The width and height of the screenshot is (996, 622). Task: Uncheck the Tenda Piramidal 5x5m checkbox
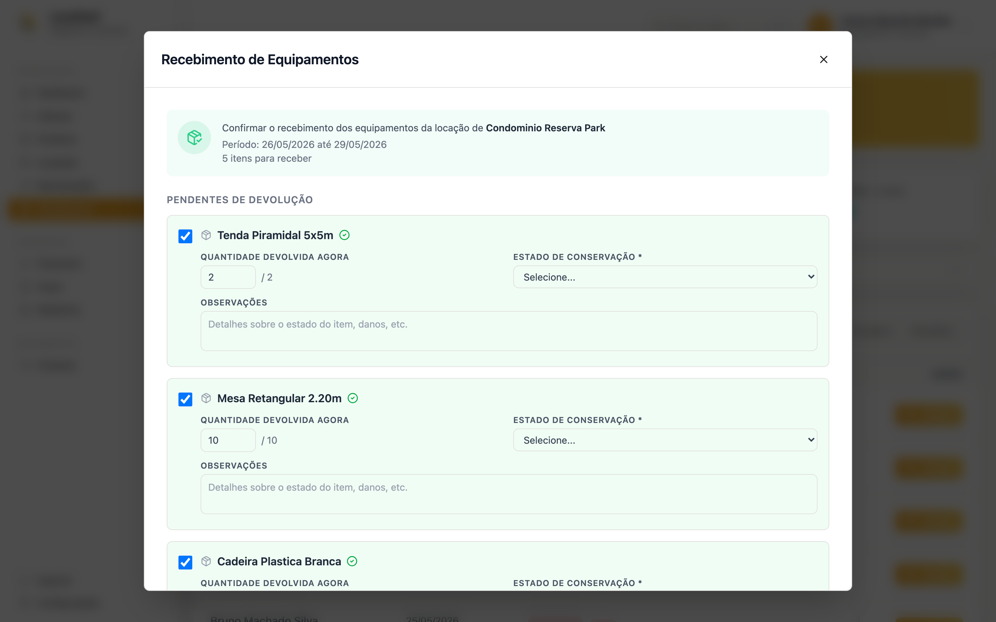185,236
